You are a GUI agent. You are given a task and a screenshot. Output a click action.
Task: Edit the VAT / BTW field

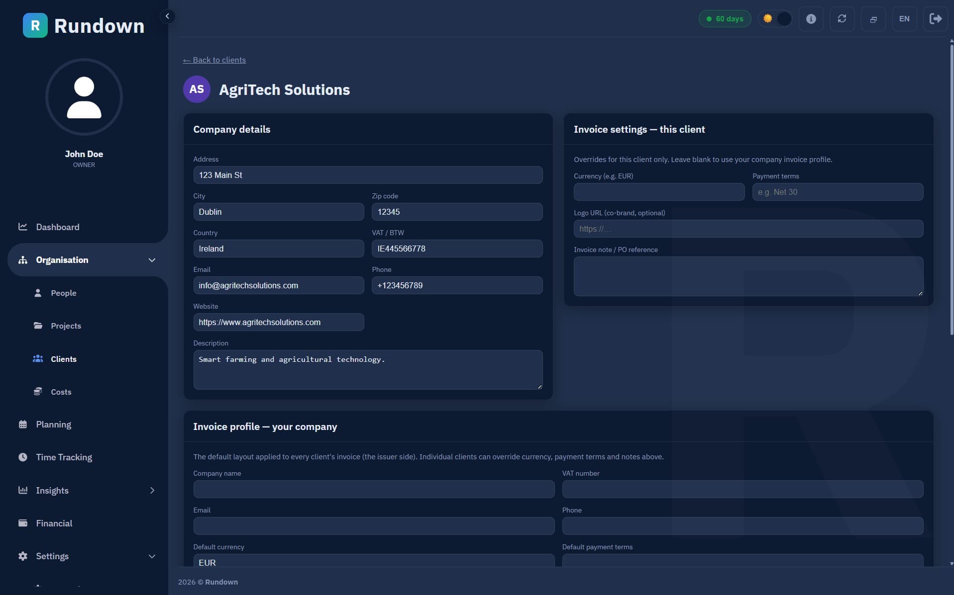(457, 249)
